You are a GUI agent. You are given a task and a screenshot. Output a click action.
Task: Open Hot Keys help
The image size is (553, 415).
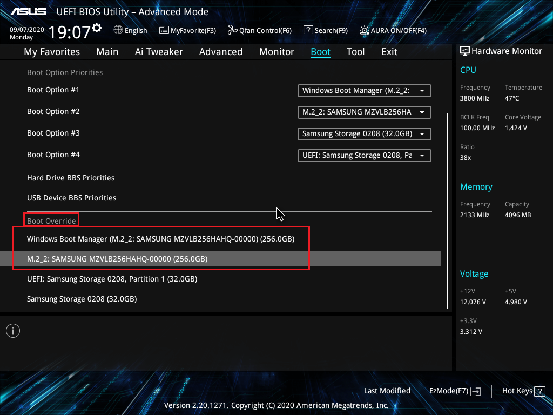[x=523, y=391]
